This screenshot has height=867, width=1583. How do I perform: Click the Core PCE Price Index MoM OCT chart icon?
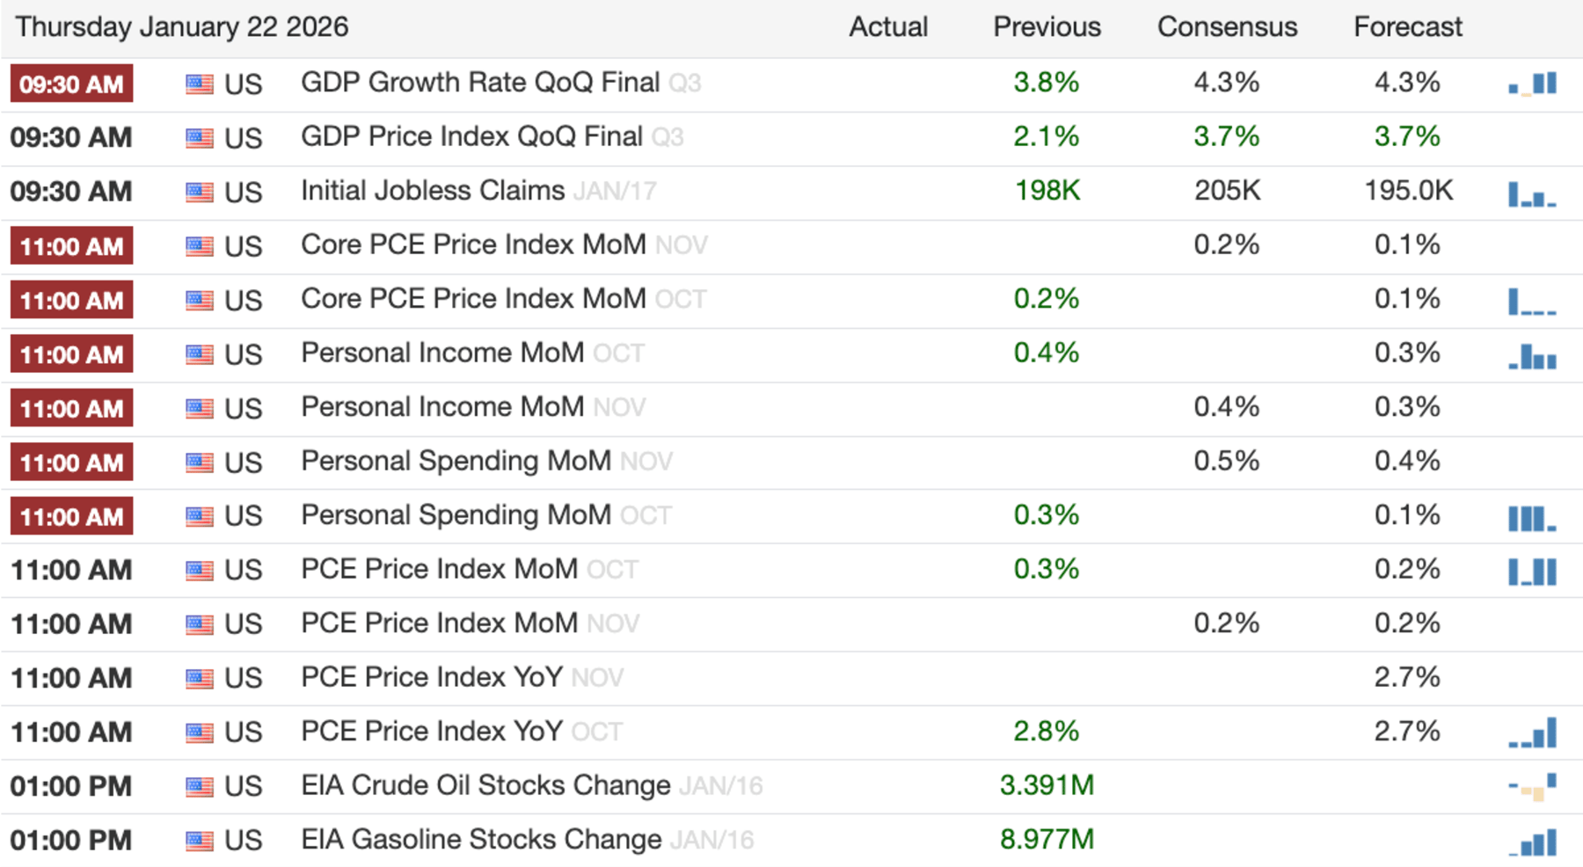(x=1532, y=302)
